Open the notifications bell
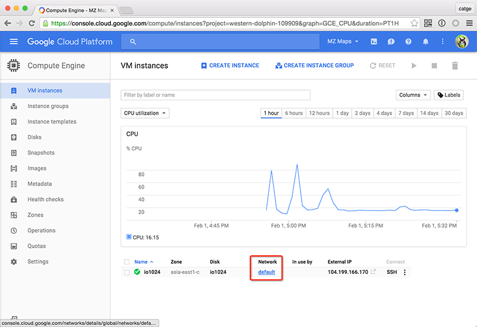 click(x=426, y=41)
